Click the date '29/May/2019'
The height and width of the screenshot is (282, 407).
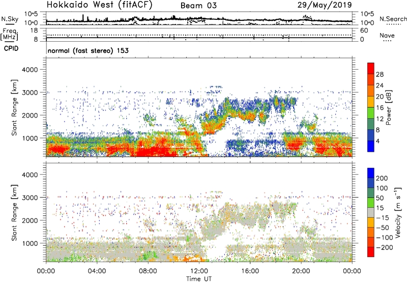point(325,5)
